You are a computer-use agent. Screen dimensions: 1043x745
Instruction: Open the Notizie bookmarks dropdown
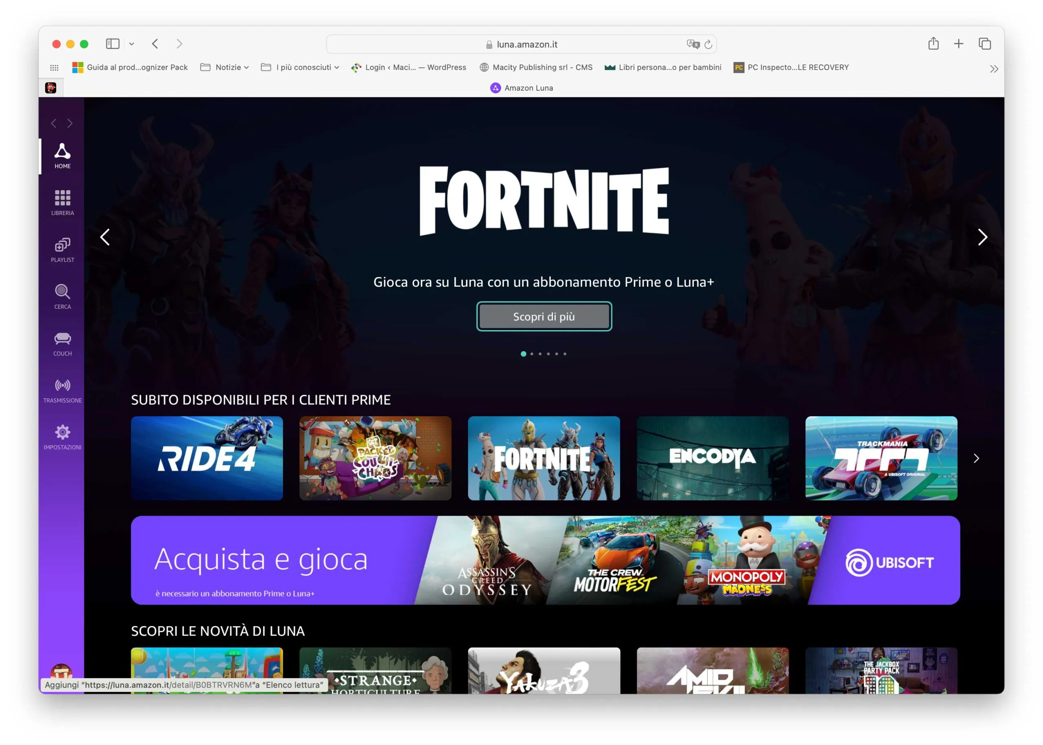(228, 67)
